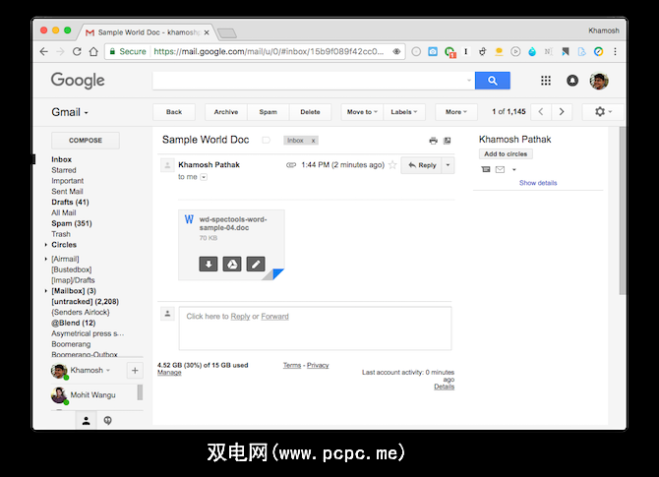This screenshot has height=477, width=659.
Task: Click the Add to circles button
Action: coord(506,153)
